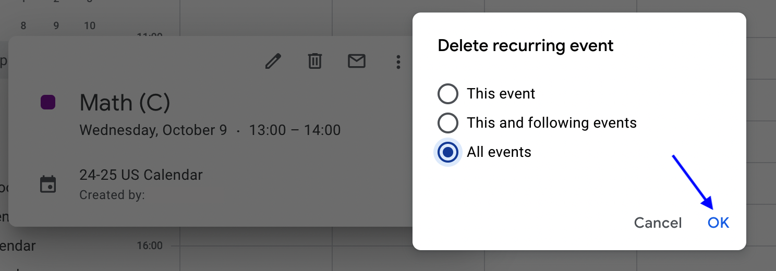Email guests using the envelope icon

(x=357, y=61)
